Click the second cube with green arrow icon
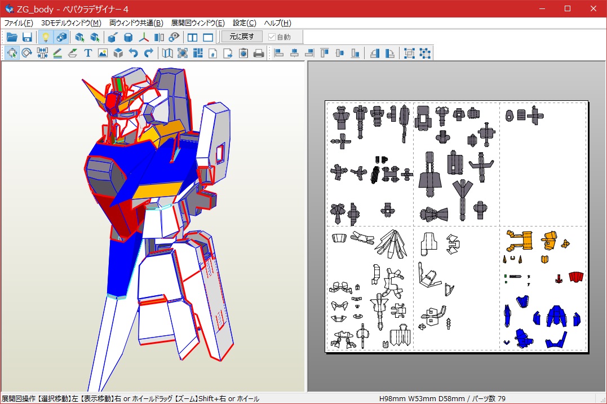Viewport: 607px width, 404px height. coord(95,37)
